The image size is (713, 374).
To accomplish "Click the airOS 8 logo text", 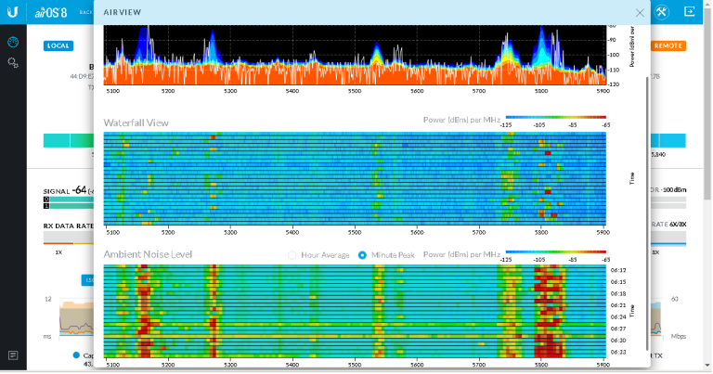I will 49,12.
